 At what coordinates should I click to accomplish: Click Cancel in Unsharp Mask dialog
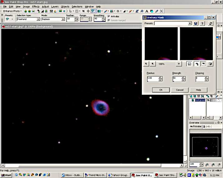coord(180,90)
